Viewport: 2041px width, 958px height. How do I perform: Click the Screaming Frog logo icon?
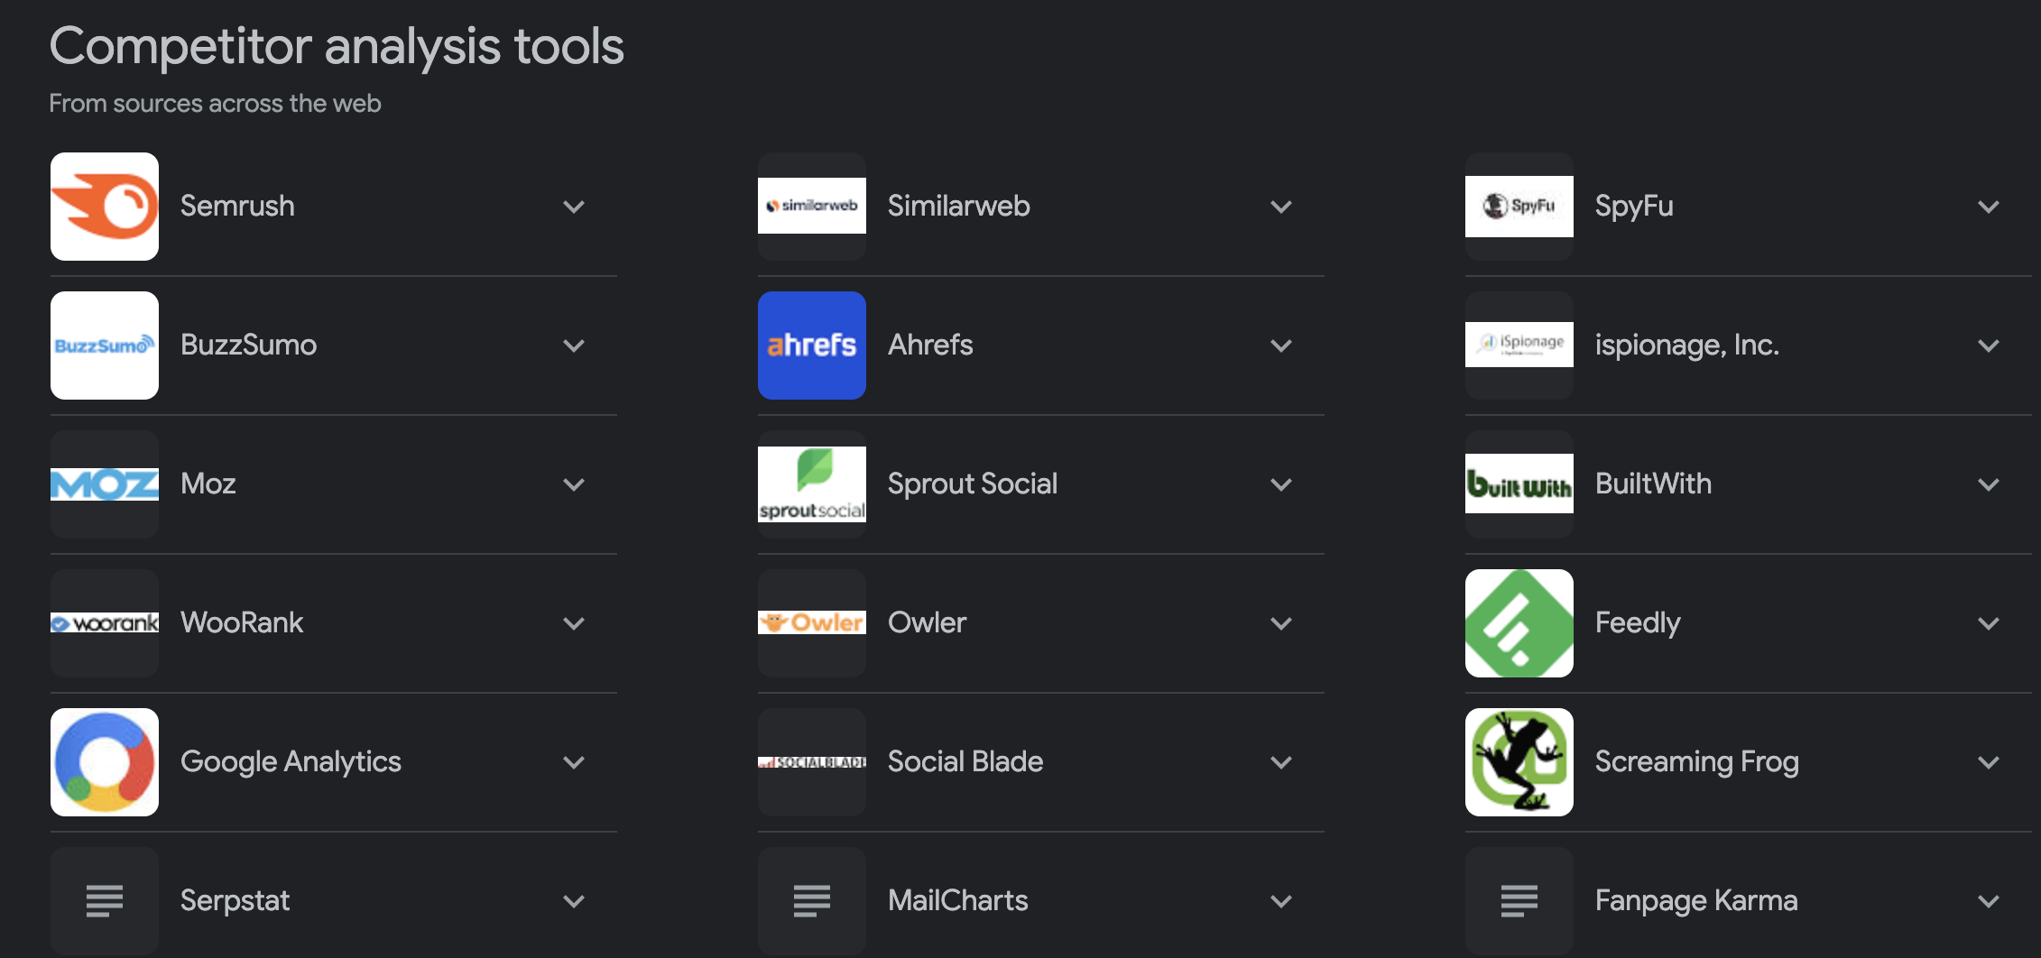1519,762
